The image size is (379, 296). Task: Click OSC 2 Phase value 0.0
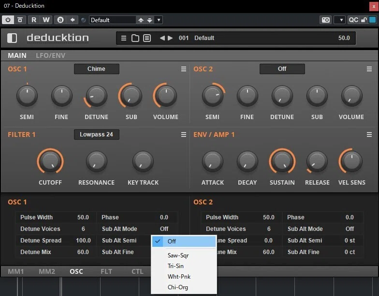coord(350,217)
